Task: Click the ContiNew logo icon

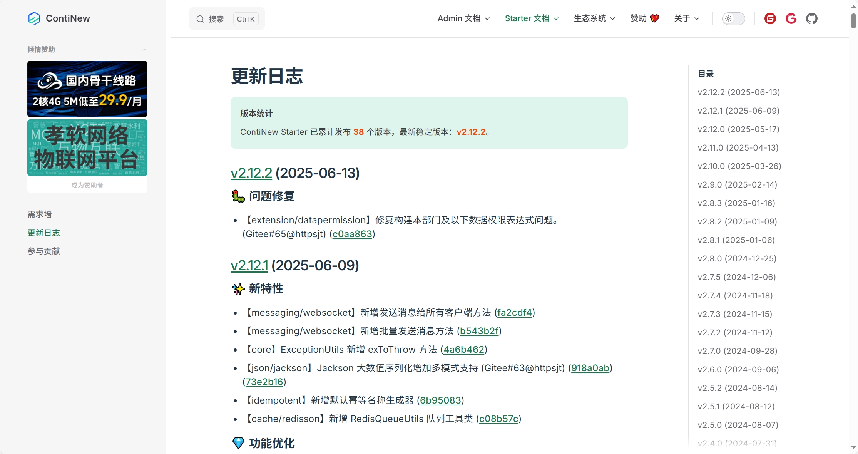Action: pyautogui.click(x=34, y=18)
